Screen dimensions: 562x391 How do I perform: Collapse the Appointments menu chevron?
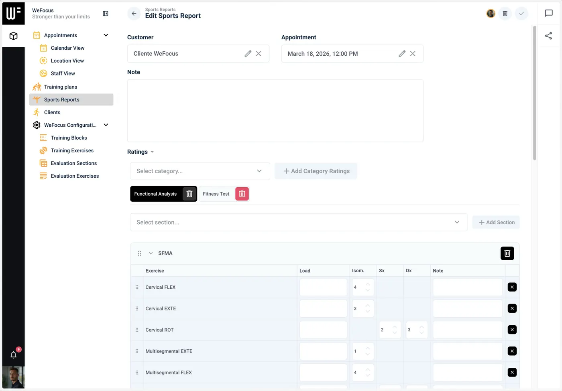point(106,35)
